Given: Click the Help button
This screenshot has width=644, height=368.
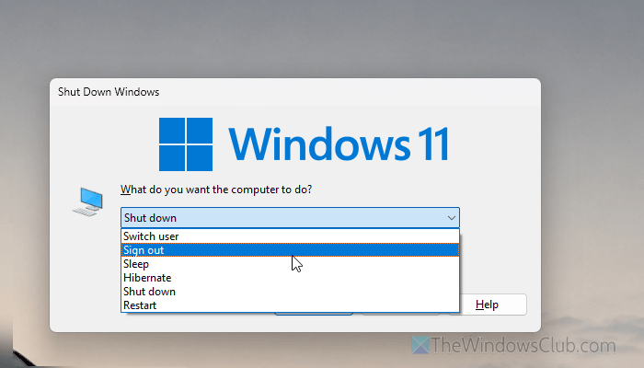Looking at the screenshot, I should [488, 305].
